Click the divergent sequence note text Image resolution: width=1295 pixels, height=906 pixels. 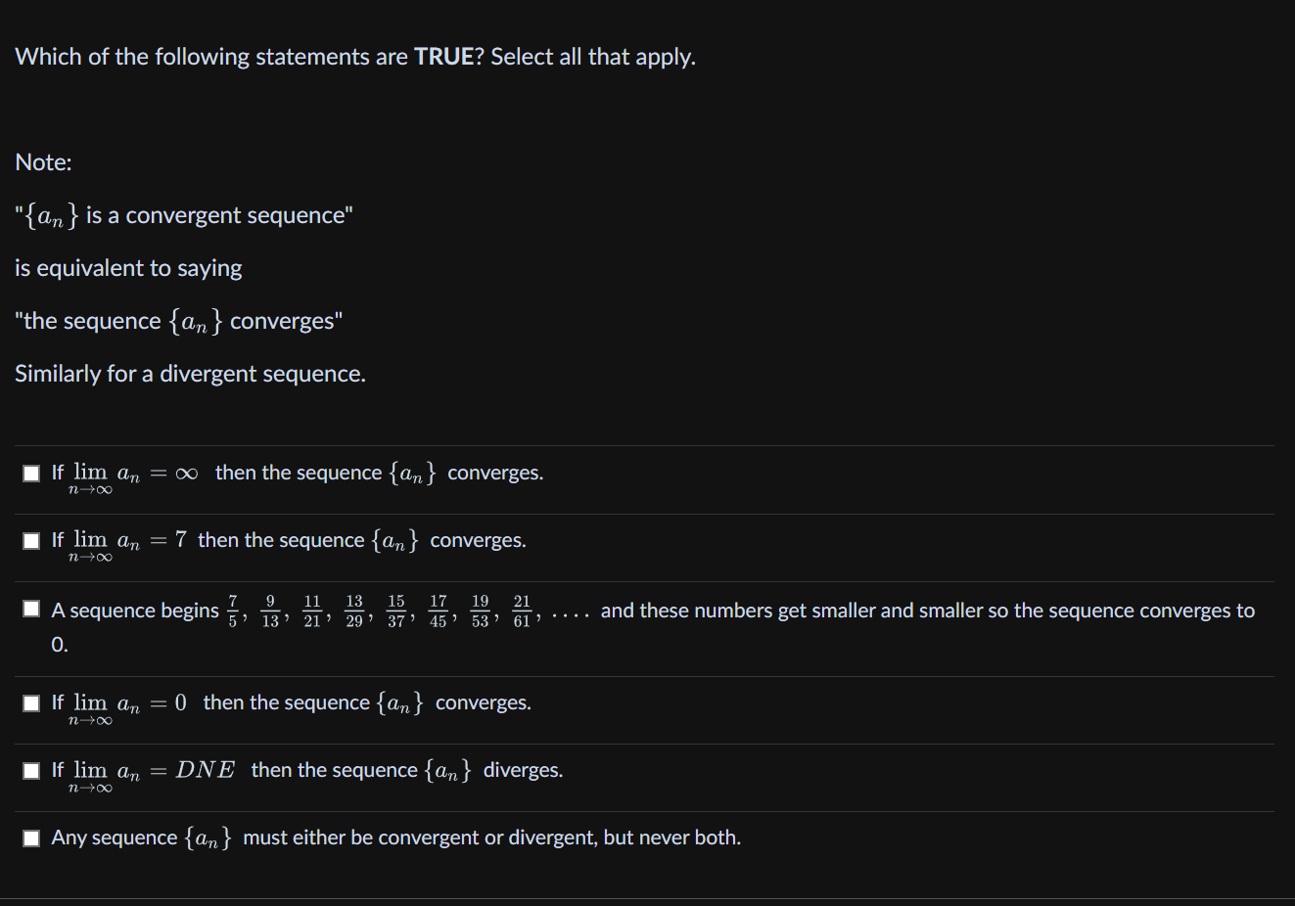(189, 374)
